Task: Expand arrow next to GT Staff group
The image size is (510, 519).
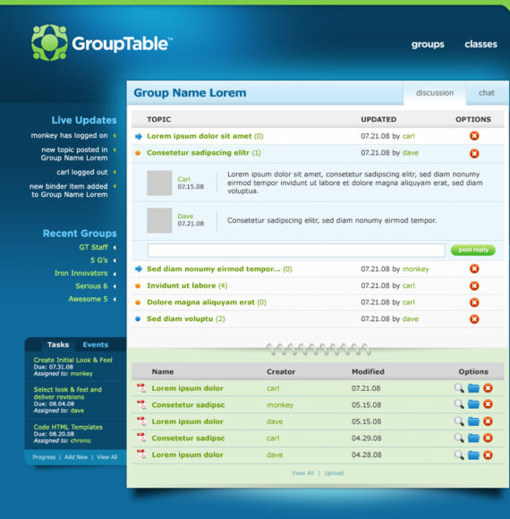Action: pos(115,248)
